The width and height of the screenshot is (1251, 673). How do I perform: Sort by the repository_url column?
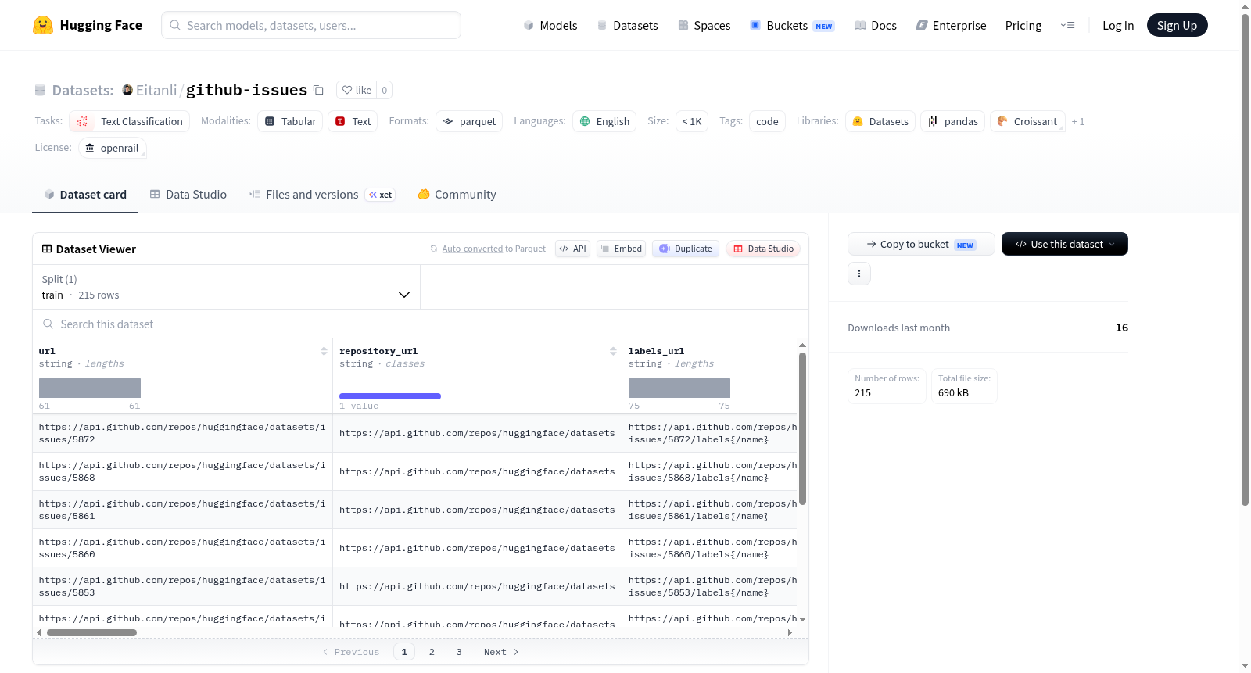613,352
